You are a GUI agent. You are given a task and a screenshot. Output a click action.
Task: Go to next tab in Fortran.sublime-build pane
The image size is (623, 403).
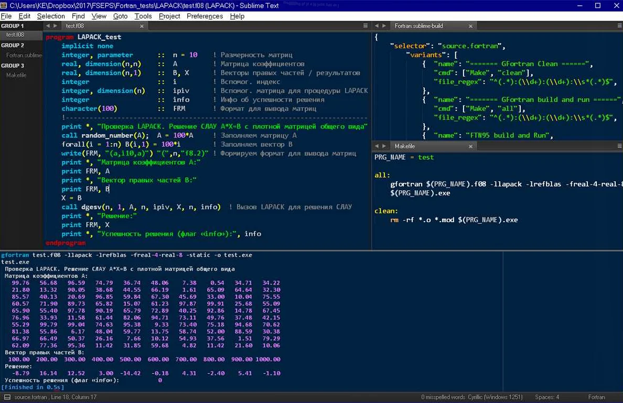click(x=384, y=26)
